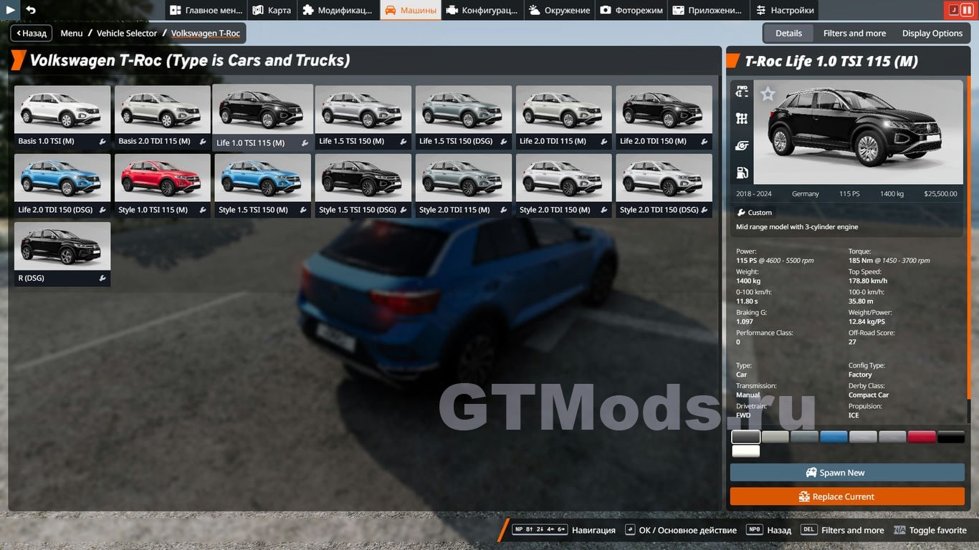Toggle the Custom configuration tag
979x550 pixels.
[x=755, y=213]
